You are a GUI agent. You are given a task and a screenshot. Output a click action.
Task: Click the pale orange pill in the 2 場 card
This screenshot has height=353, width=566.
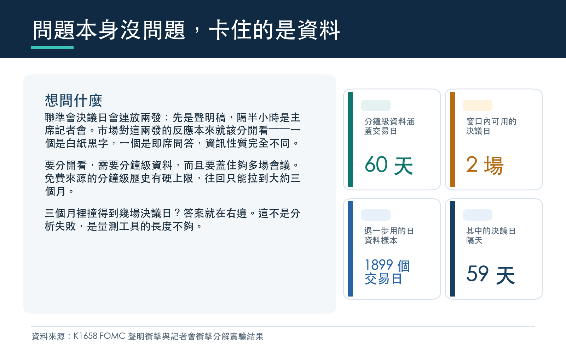478,106
